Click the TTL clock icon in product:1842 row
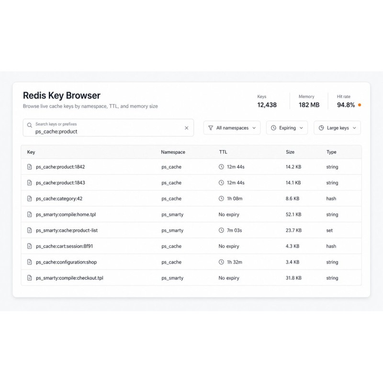Image resolution: width=383 pixels, height=383 pixels. coord(221,167)
